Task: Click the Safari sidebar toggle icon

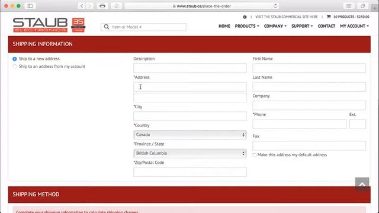Action: pos(30,6)
